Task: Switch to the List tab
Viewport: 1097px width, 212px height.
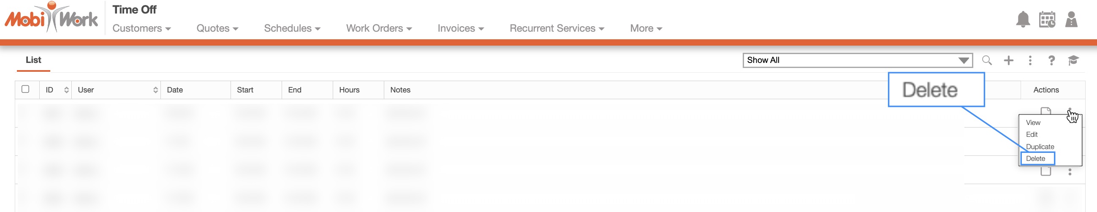Action: [x=33, y=60]
